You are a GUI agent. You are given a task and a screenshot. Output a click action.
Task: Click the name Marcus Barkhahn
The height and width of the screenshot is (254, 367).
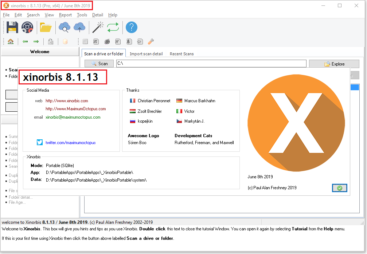pyautogui.click(x=200, y=101)
